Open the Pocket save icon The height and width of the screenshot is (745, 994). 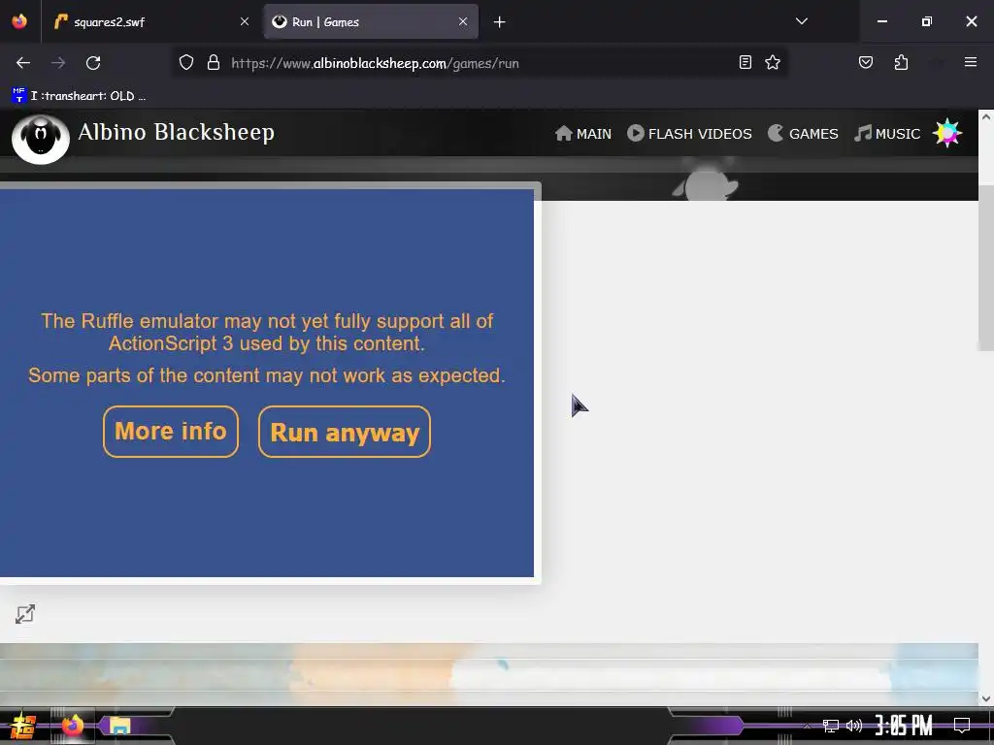click(x=866, y=62)
